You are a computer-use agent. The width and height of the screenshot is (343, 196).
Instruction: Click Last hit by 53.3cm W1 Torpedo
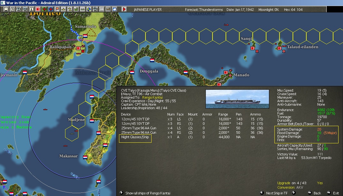click(304, 158)
